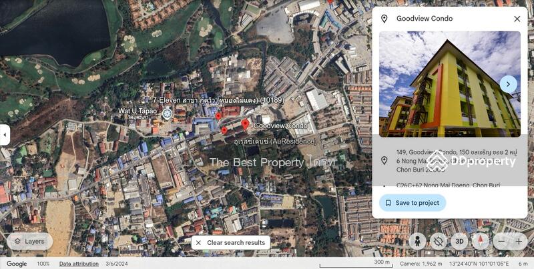Click the 7-Eleven branch map label

[x=218, y=100]
